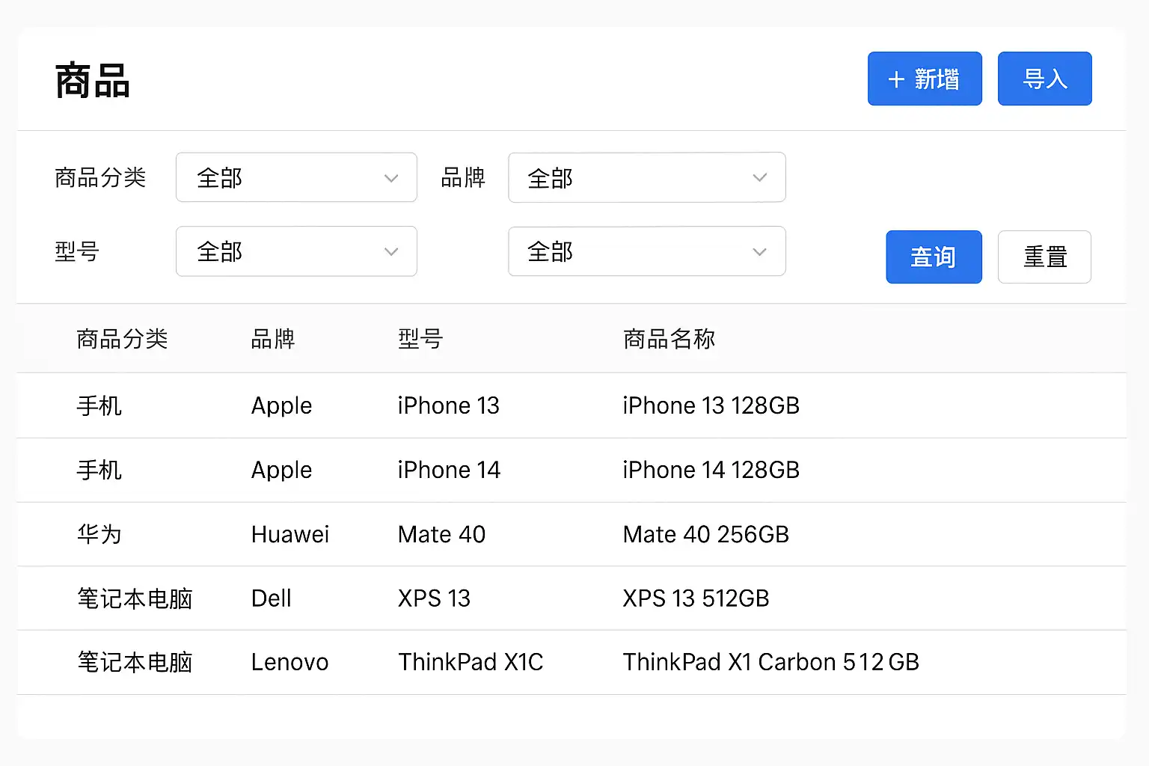Click the 新增 add button
Screen dimensions: 1149x766
tap(925, 79)
